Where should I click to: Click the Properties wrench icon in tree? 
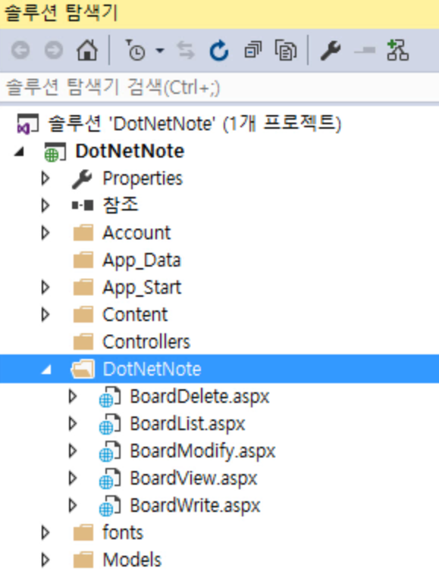click(x=82, y=179)
